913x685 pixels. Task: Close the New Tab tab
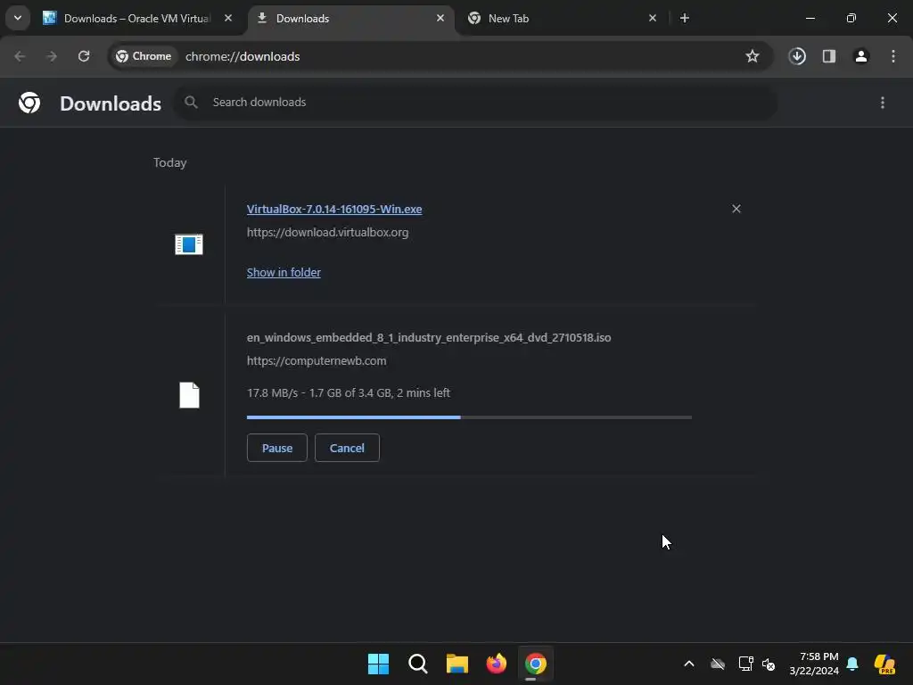652,18
